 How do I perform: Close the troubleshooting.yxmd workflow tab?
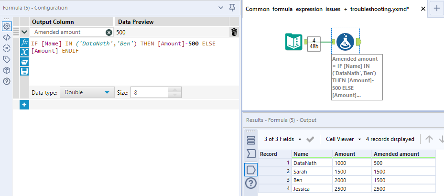point(423,9)
